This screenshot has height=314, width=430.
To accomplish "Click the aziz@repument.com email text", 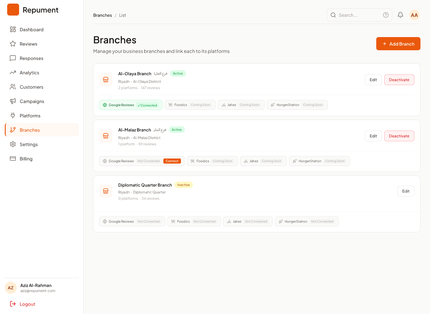I will tap(38, 291).
